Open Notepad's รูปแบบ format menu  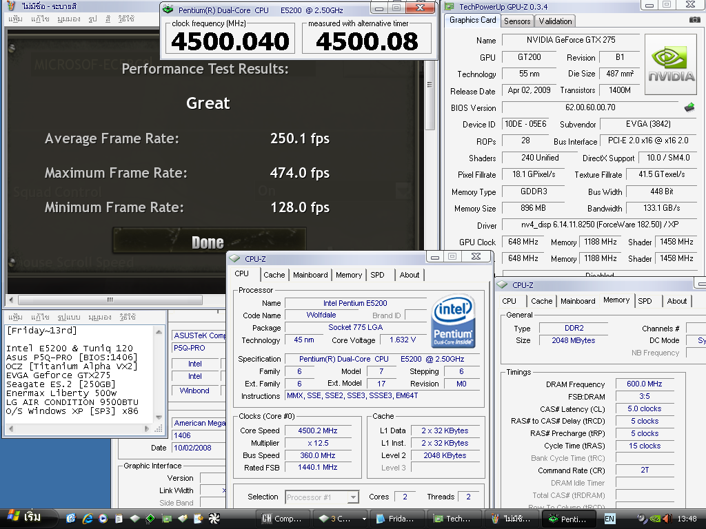(x=68, y=317)
